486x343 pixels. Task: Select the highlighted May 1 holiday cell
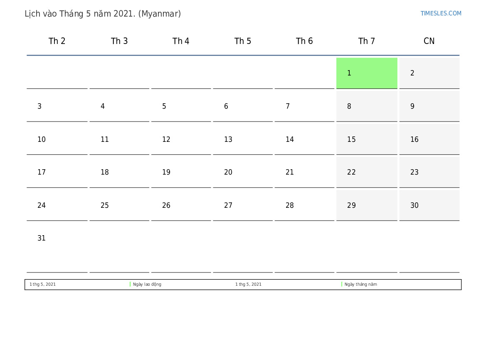coord(366,73)
